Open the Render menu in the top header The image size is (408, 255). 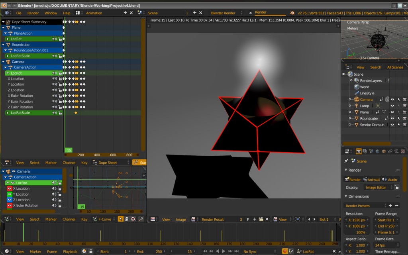tap(34, 13)
